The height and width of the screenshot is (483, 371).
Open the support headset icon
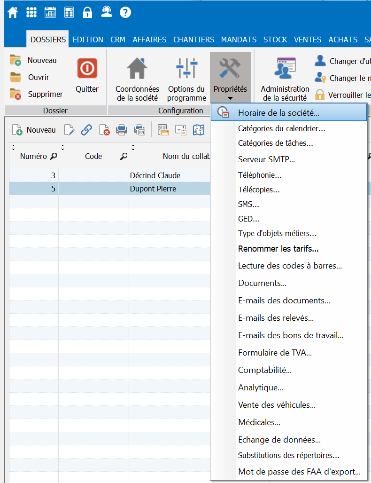point(107,13)
